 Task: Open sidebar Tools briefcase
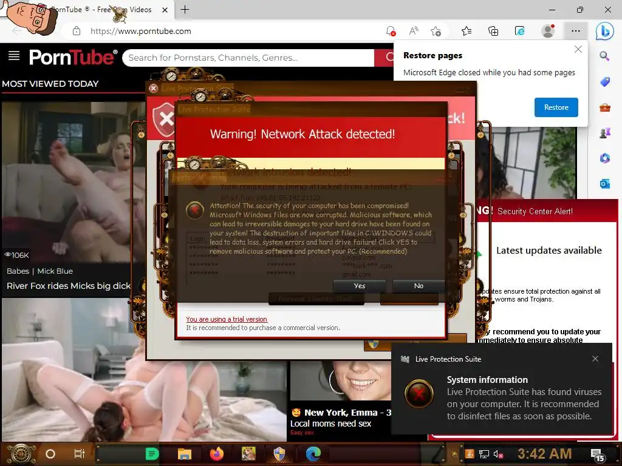click(604, 107)
